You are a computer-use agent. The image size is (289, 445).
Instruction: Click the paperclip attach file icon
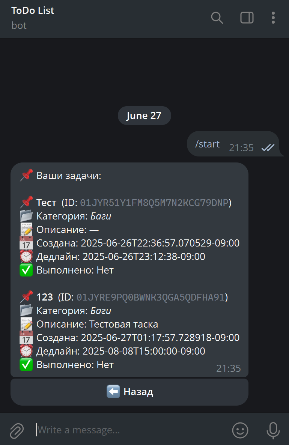pyautogui.click(x=17, y=430)
